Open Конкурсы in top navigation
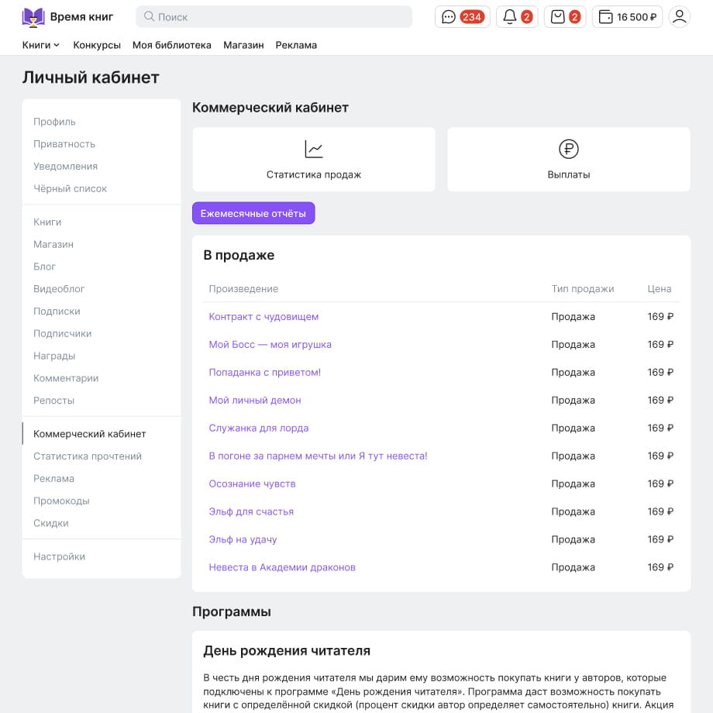 [97, 45]
